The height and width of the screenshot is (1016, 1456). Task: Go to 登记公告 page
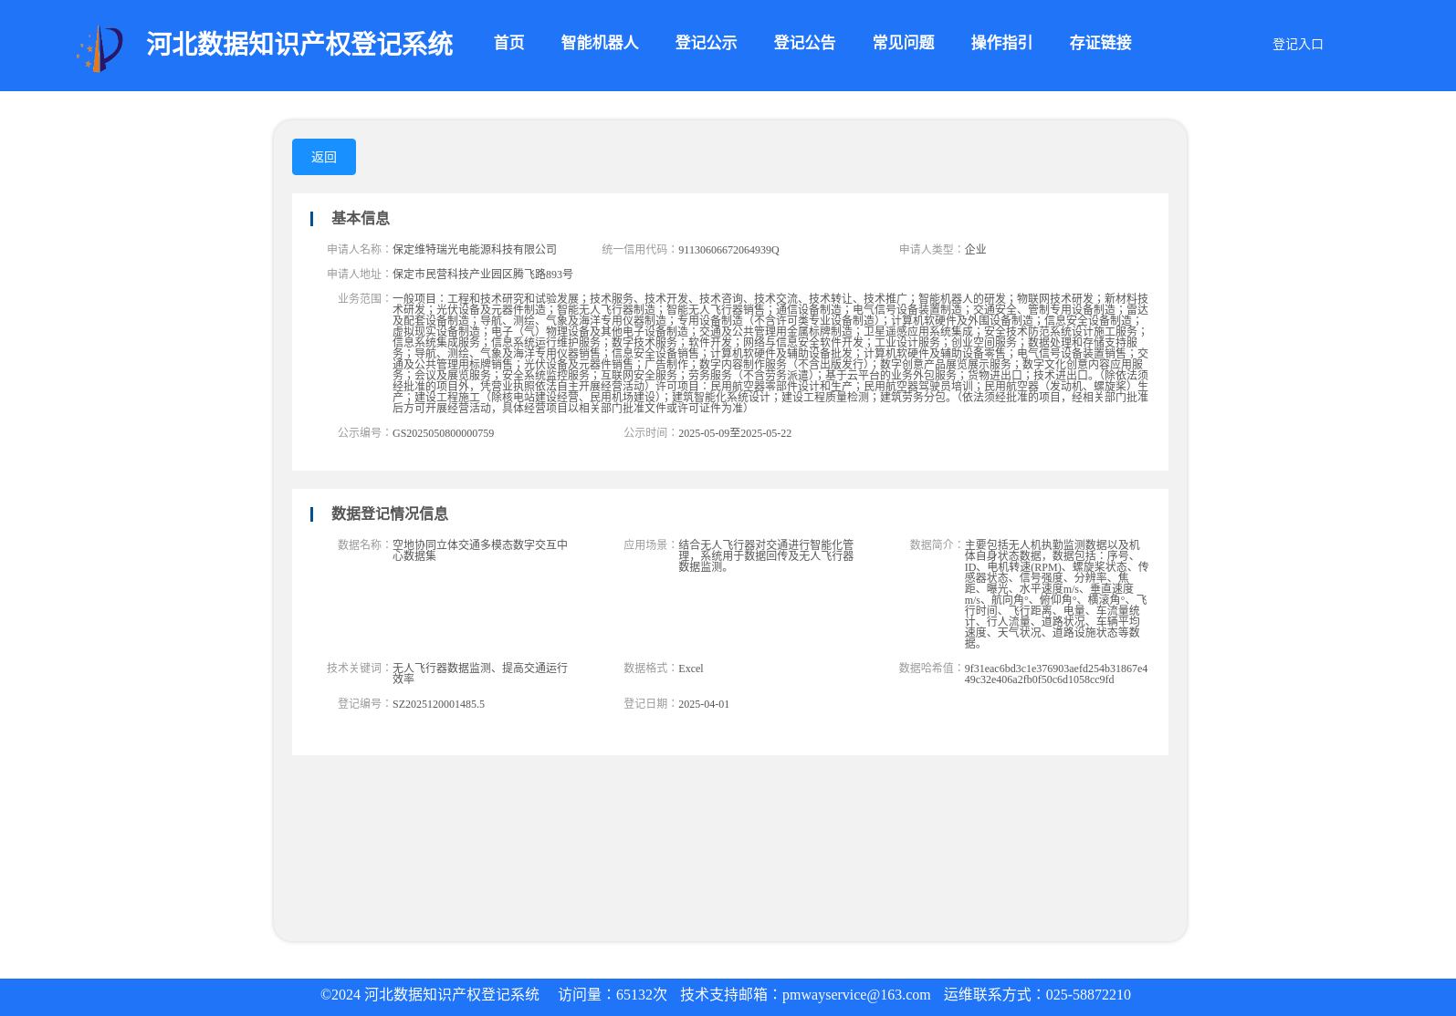point(804,43)
